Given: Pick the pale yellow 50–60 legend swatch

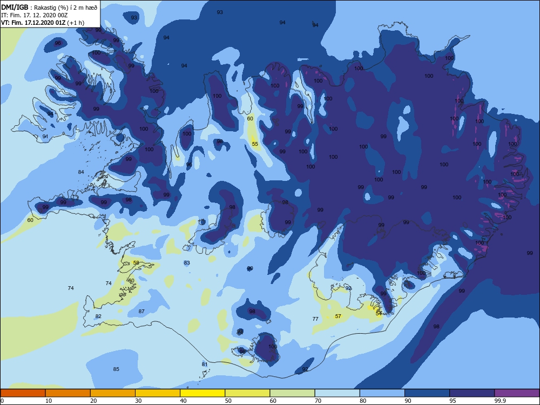Looking at the screenshot, I should tap(247, 393).
